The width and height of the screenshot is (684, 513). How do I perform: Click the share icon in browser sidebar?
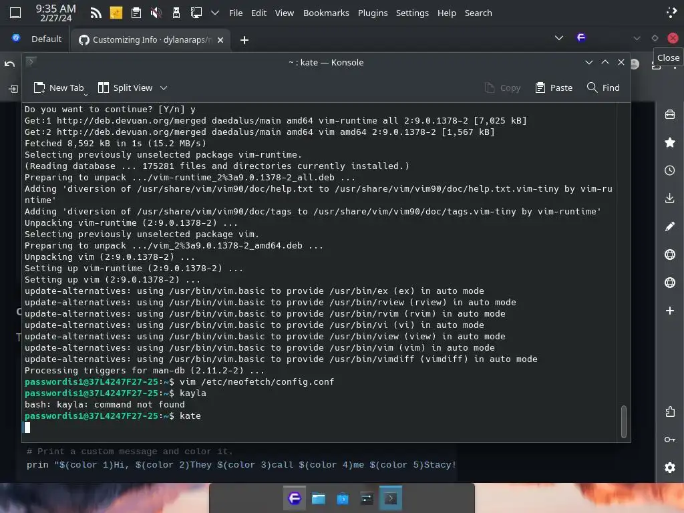(x=669, y=411)
